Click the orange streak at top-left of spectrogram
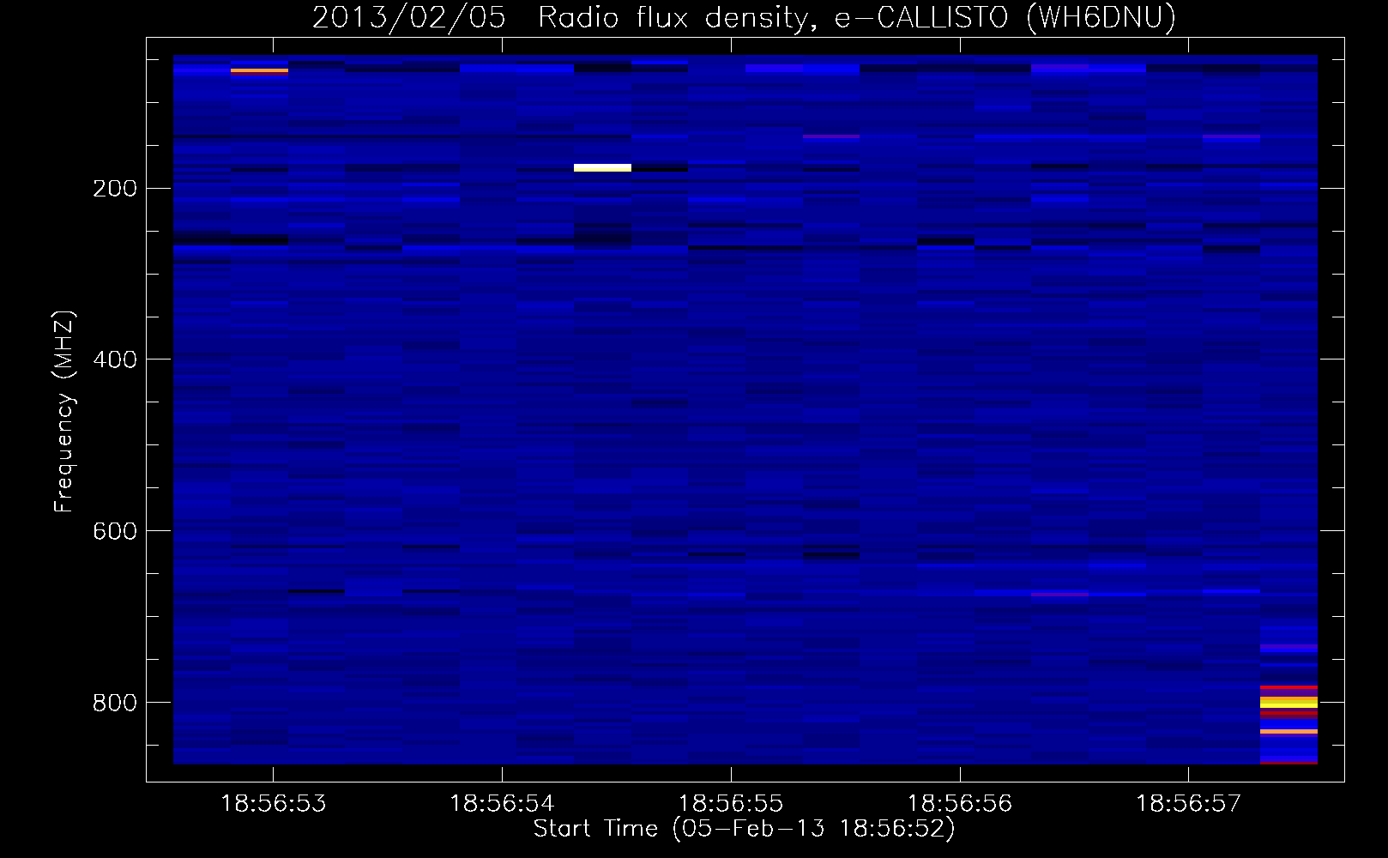Viewport: 1388px width, 858px height. pyautogui.click(x=259, y=71)
